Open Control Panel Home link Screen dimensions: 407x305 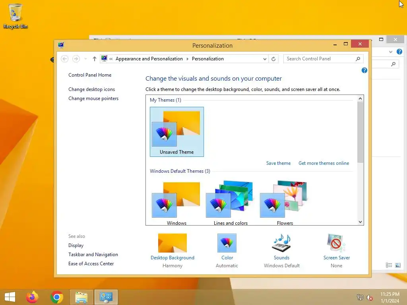pos(90,75)
